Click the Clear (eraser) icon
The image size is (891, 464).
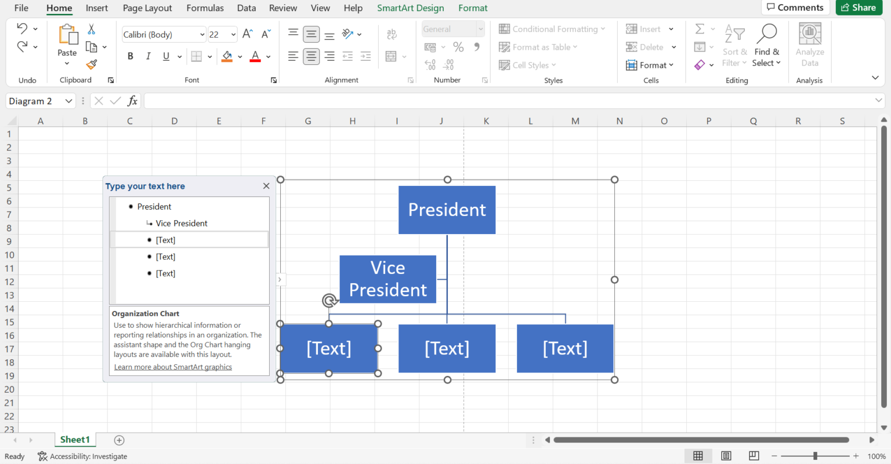pos(699,65)
